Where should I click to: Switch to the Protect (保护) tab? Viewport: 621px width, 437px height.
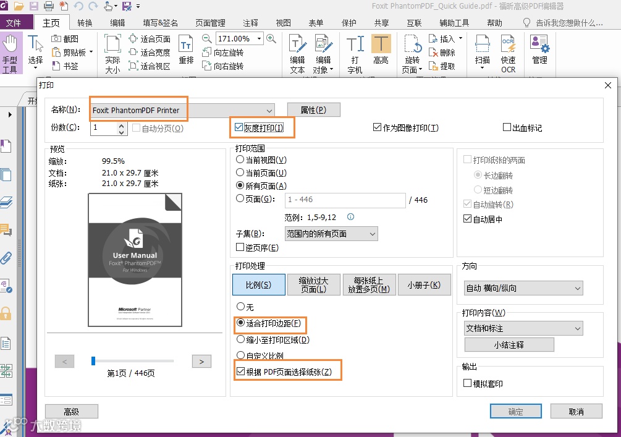[349, 23]
